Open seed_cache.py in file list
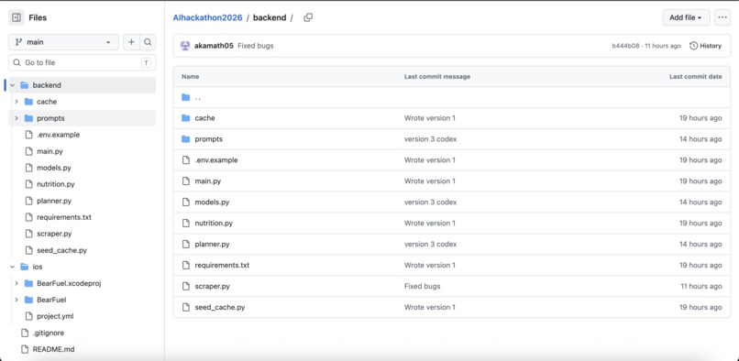This screenshot has height=361, width=739. 220,307
